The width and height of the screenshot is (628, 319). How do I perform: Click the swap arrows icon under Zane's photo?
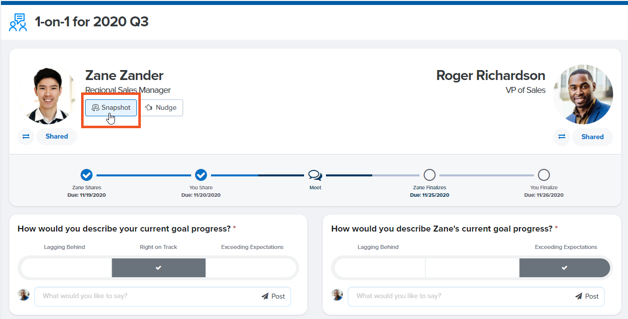(26, 137)
